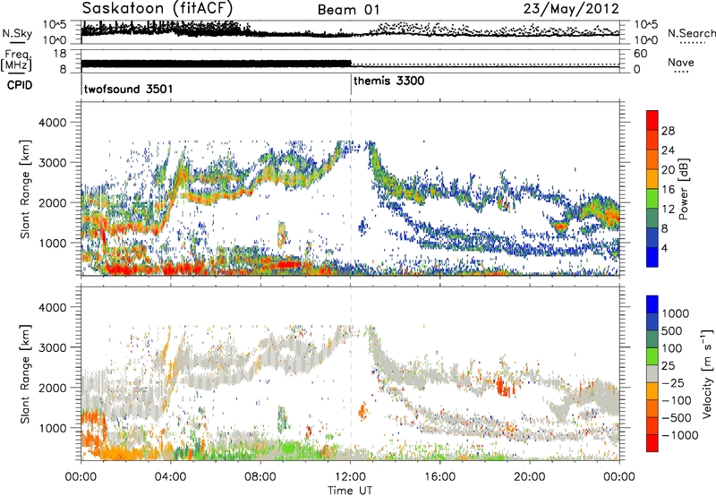Click the dotted line sample under N.Search
Image resolution: width=716 pixels, height=496 pixels.
(x=693, y=43)
